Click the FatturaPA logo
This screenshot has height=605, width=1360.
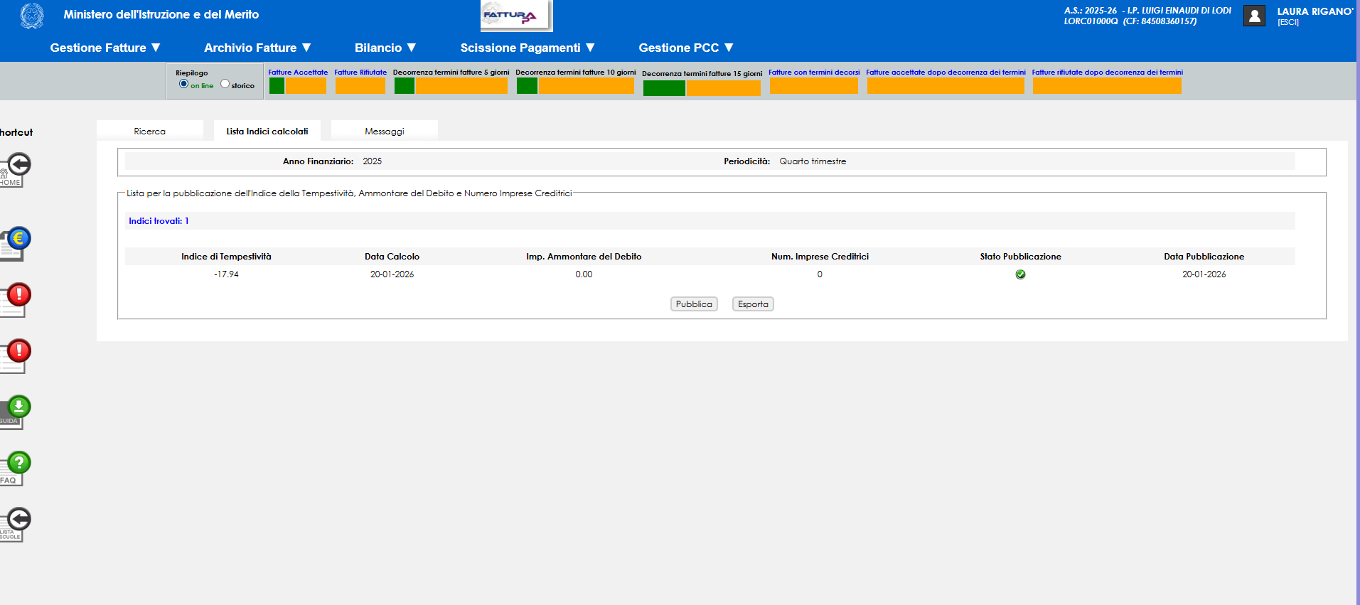[x=515, y=16]
